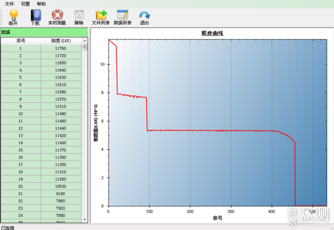Select row 13 value 11420
The image size is (334, 230).
point(61,136)
